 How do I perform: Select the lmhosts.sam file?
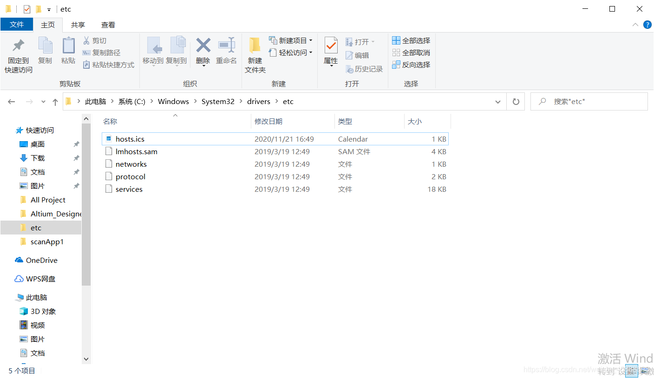[275, 151]
